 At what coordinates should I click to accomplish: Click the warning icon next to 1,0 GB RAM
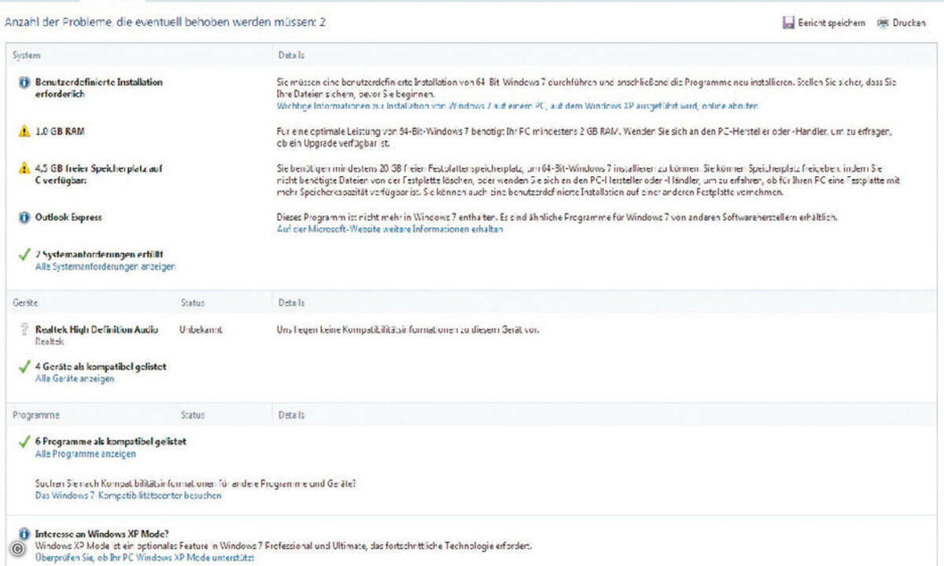(24, 132)
